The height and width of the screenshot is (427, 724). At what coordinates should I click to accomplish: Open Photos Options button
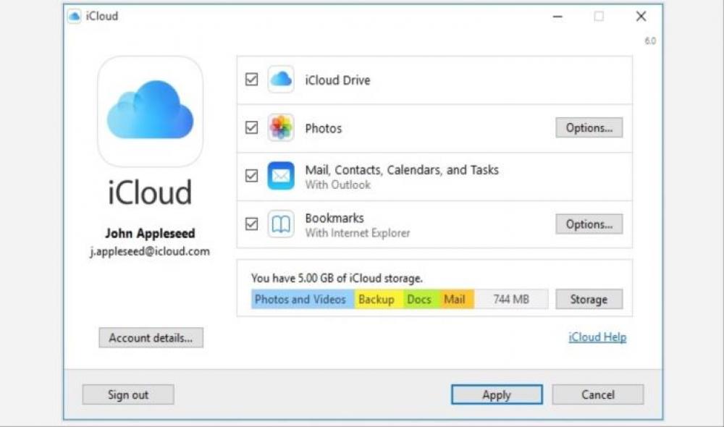(x=589, y=128)
